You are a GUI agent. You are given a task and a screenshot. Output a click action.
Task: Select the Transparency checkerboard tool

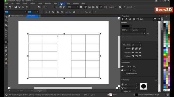(6, 51)
